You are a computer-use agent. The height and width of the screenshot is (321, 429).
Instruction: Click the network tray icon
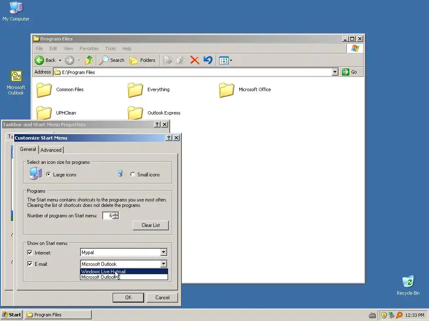click(x=392, y=315)
